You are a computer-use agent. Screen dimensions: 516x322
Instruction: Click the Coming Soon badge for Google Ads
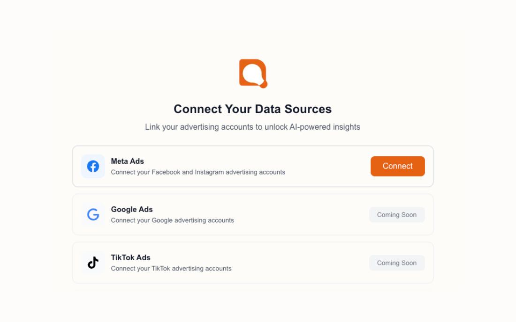pyautogui.click(x=397, y=214)
